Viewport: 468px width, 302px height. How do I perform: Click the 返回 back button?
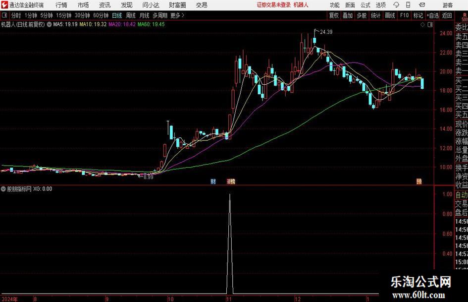447,15
